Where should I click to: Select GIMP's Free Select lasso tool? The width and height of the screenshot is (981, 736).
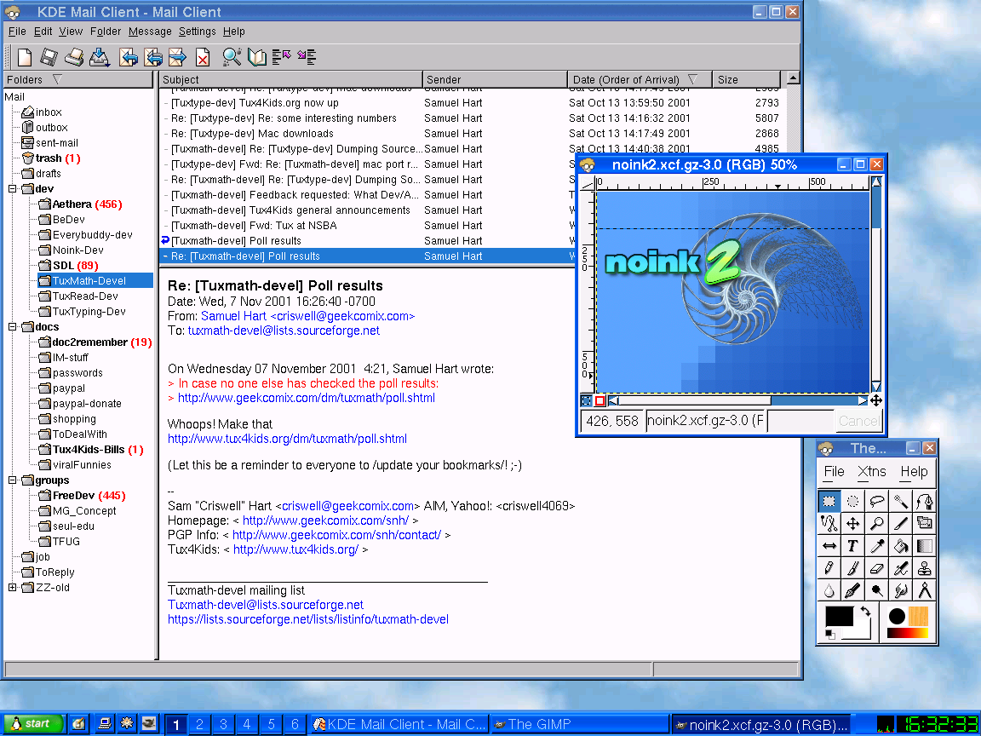[x=876, y=501]
